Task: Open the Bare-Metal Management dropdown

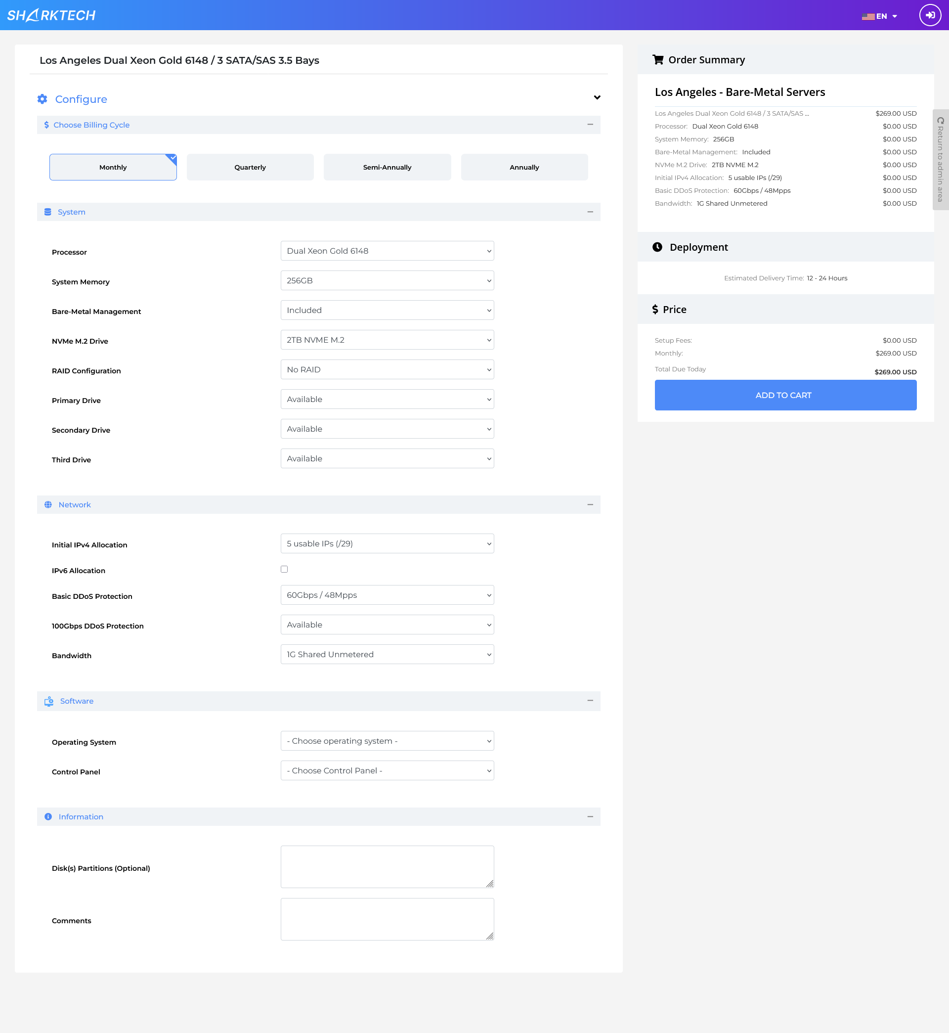Action: coord(387,310)
